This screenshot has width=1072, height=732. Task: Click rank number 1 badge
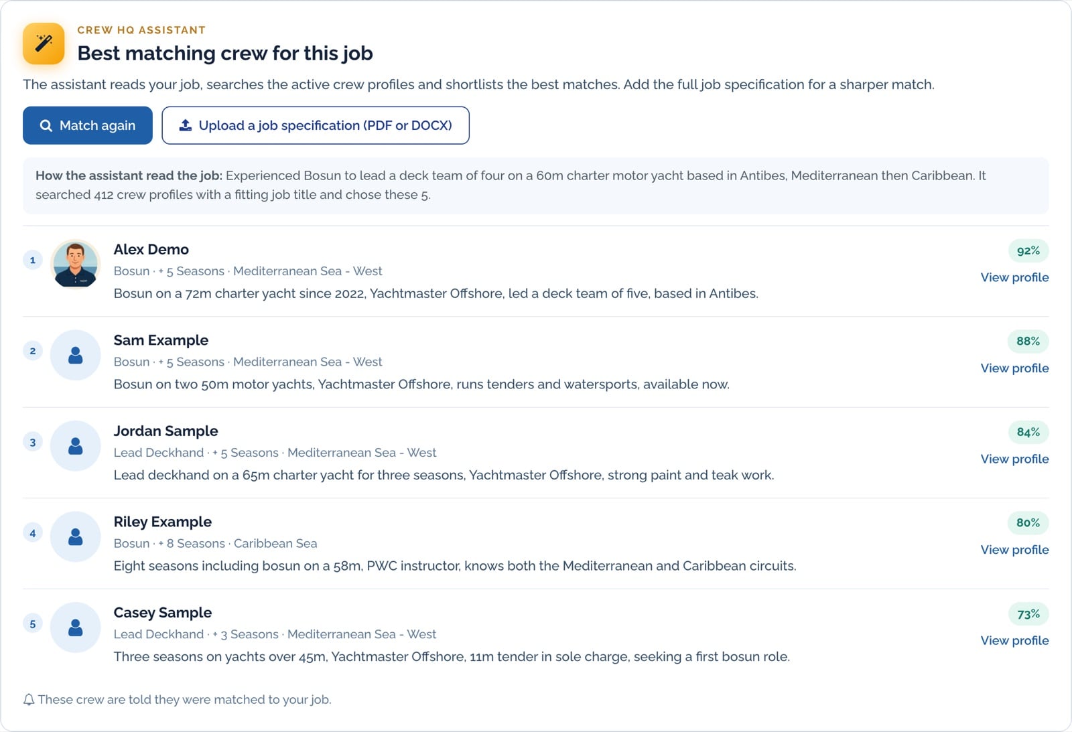(x=33, y=260)
